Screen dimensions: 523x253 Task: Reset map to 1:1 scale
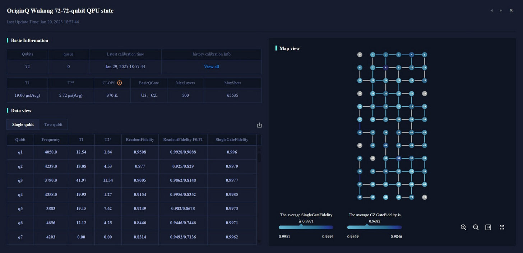click(x=488, y=227)
